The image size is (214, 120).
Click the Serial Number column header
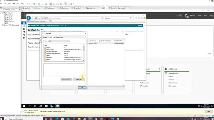118,41
